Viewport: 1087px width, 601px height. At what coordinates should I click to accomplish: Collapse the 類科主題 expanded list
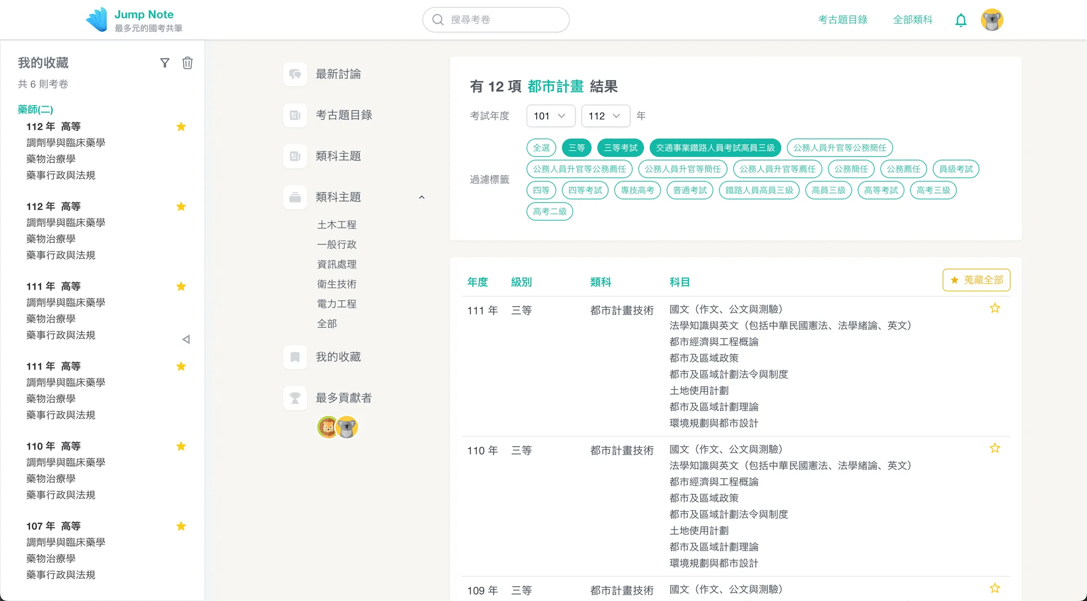(x=421, y=197)
